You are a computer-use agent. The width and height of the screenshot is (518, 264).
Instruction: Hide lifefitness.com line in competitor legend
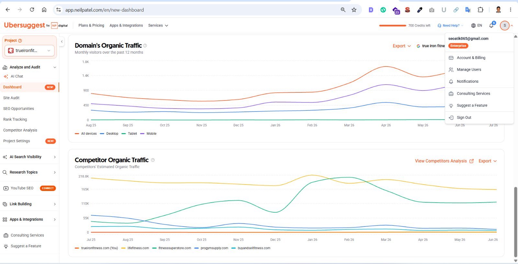point(135,248)
